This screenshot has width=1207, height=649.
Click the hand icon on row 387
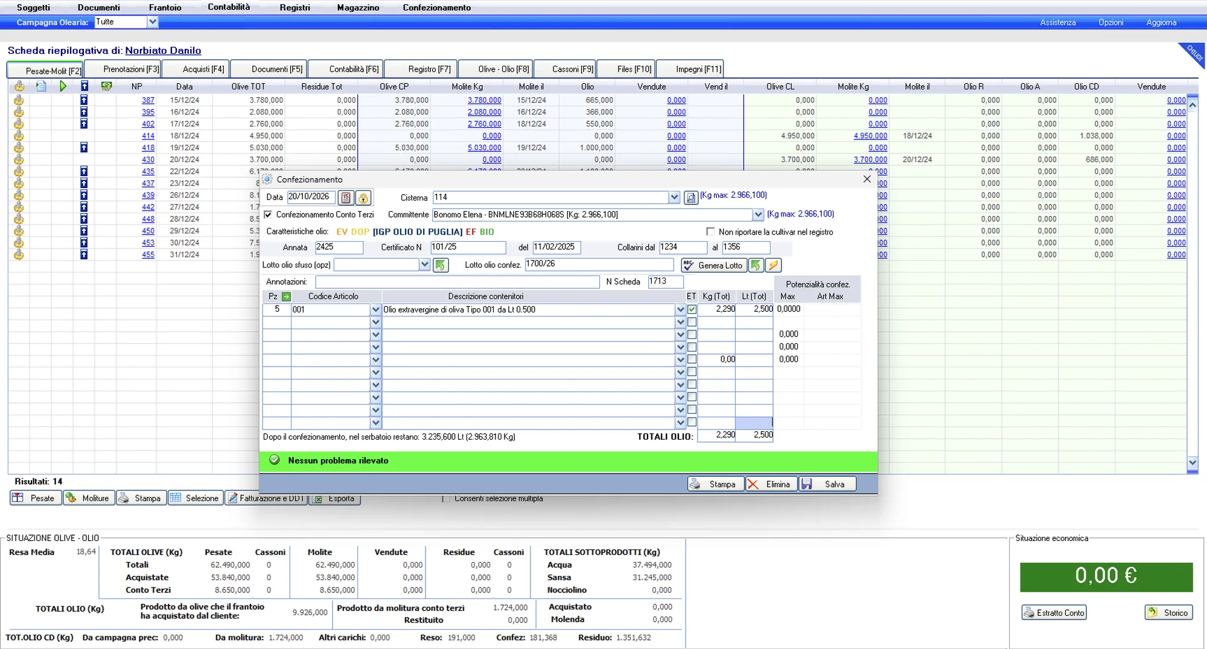(19, 100)
